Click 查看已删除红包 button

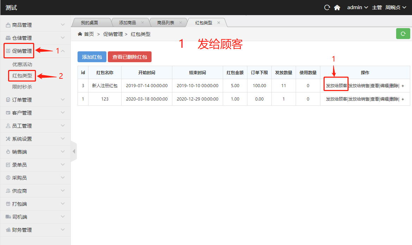(130, 57)
